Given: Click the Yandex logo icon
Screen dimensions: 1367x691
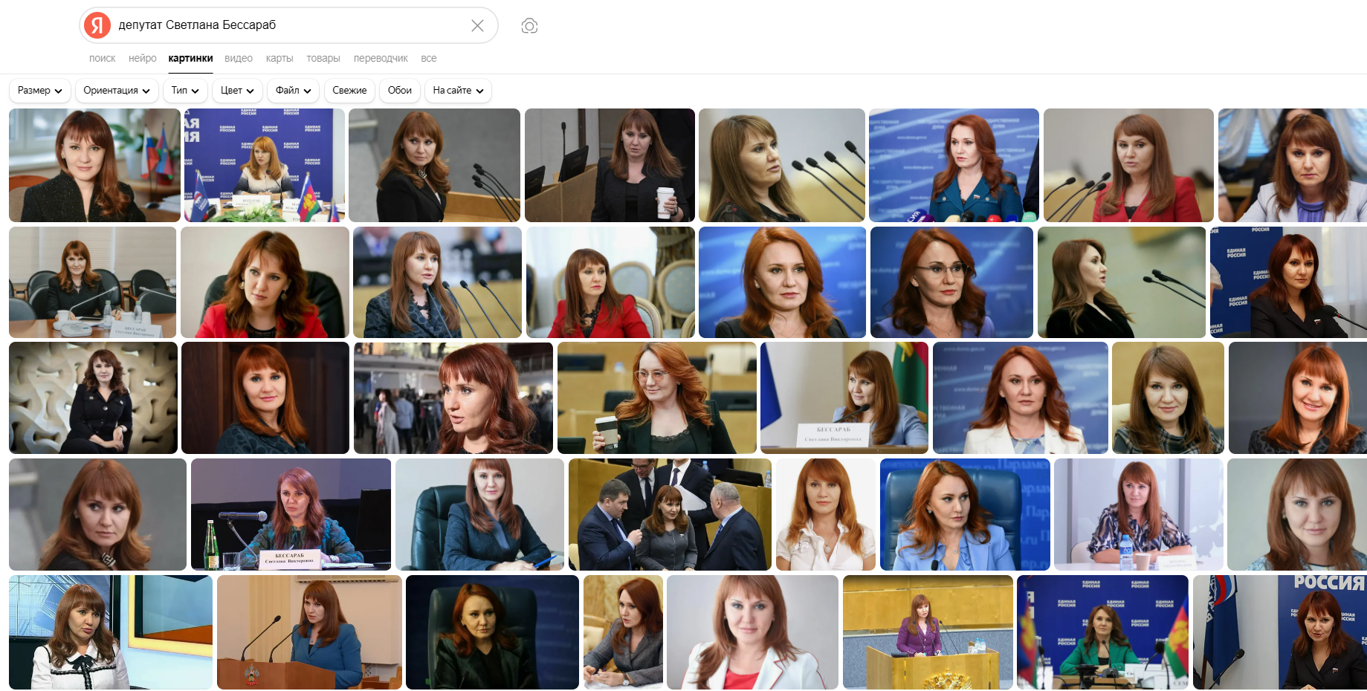Looking at the screenshot, I should click(97, 25).
